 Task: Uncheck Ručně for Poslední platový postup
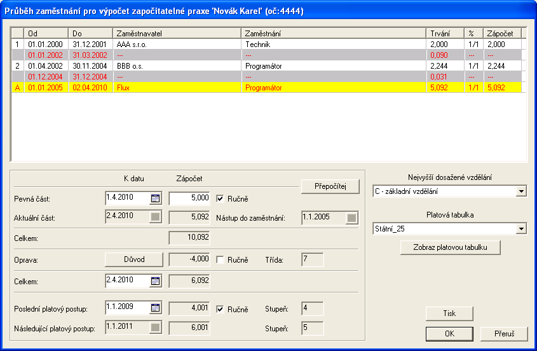[221, 310]
